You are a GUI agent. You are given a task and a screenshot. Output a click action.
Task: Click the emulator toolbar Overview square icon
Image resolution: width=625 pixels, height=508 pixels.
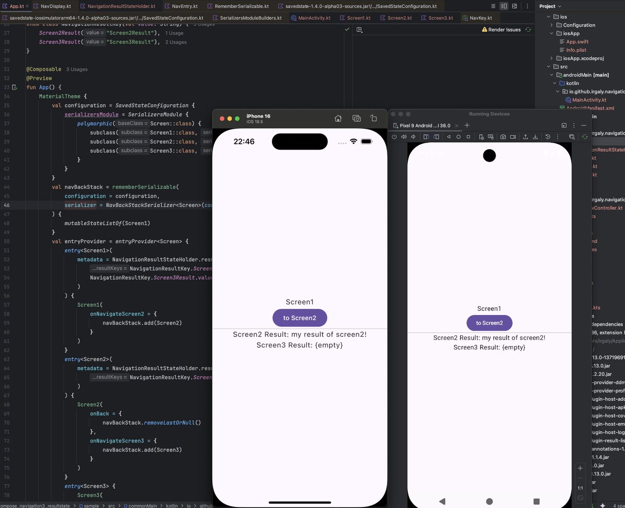[468, 137]
